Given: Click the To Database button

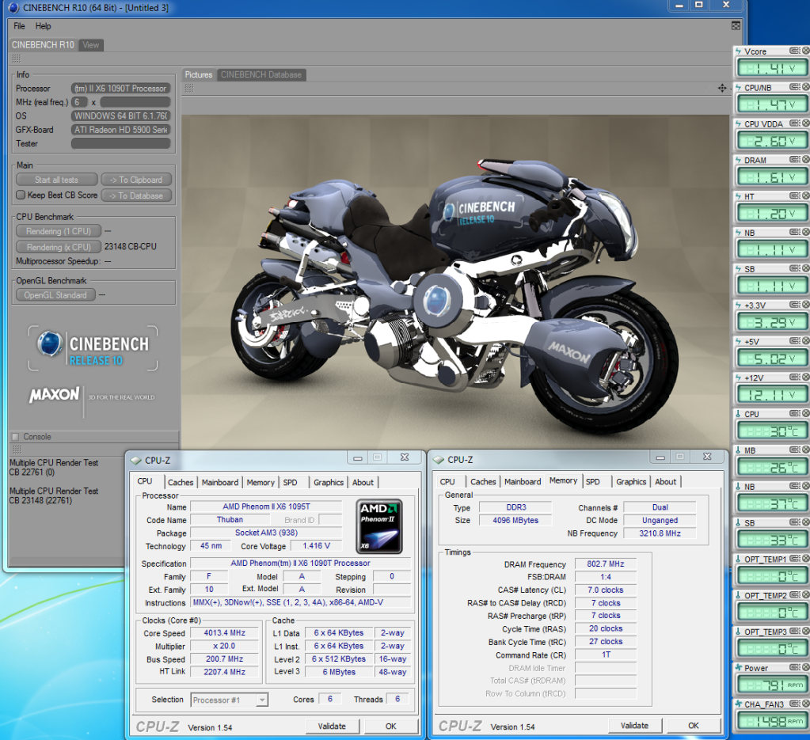Looking at the screenshot, I should coord(136,195).
